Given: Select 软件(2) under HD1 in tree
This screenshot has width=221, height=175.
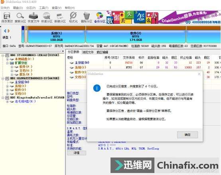Looking at the screenshot, I should coord(21,90).
